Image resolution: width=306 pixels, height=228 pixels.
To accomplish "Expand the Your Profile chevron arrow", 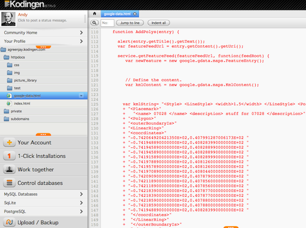I will tap(81, 41).
